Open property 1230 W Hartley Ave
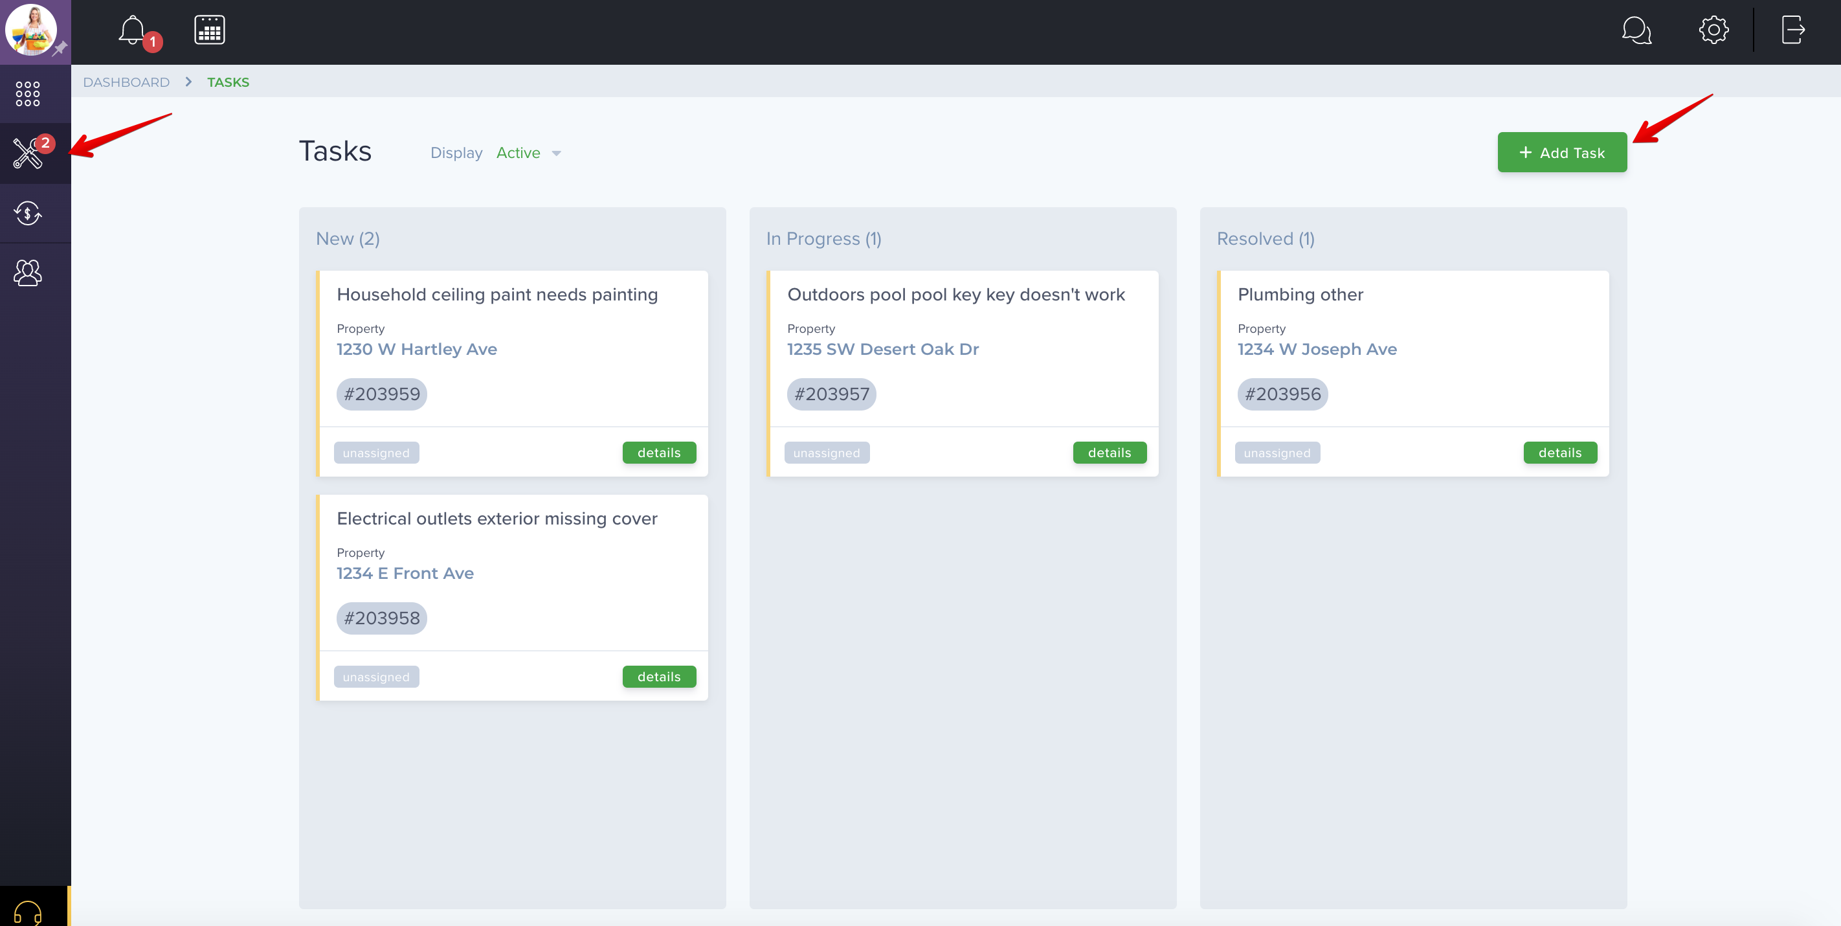This screenshot has height=926, width=1841. point(417,349)
